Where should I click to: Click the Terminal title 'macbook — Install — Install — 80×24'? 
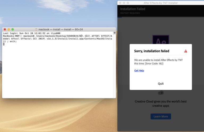point(61,29)
